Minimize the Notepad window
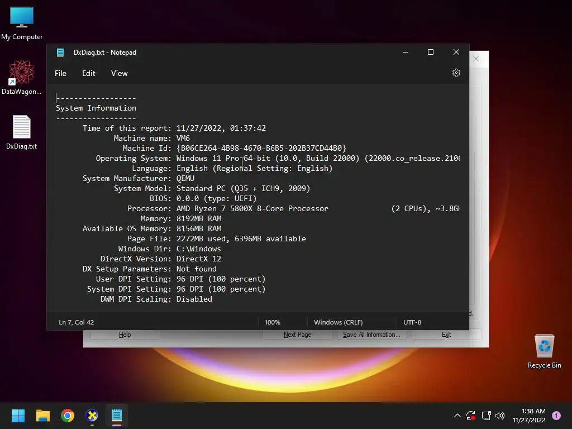Viewport: 572px width, 429px height. point(406,52)
